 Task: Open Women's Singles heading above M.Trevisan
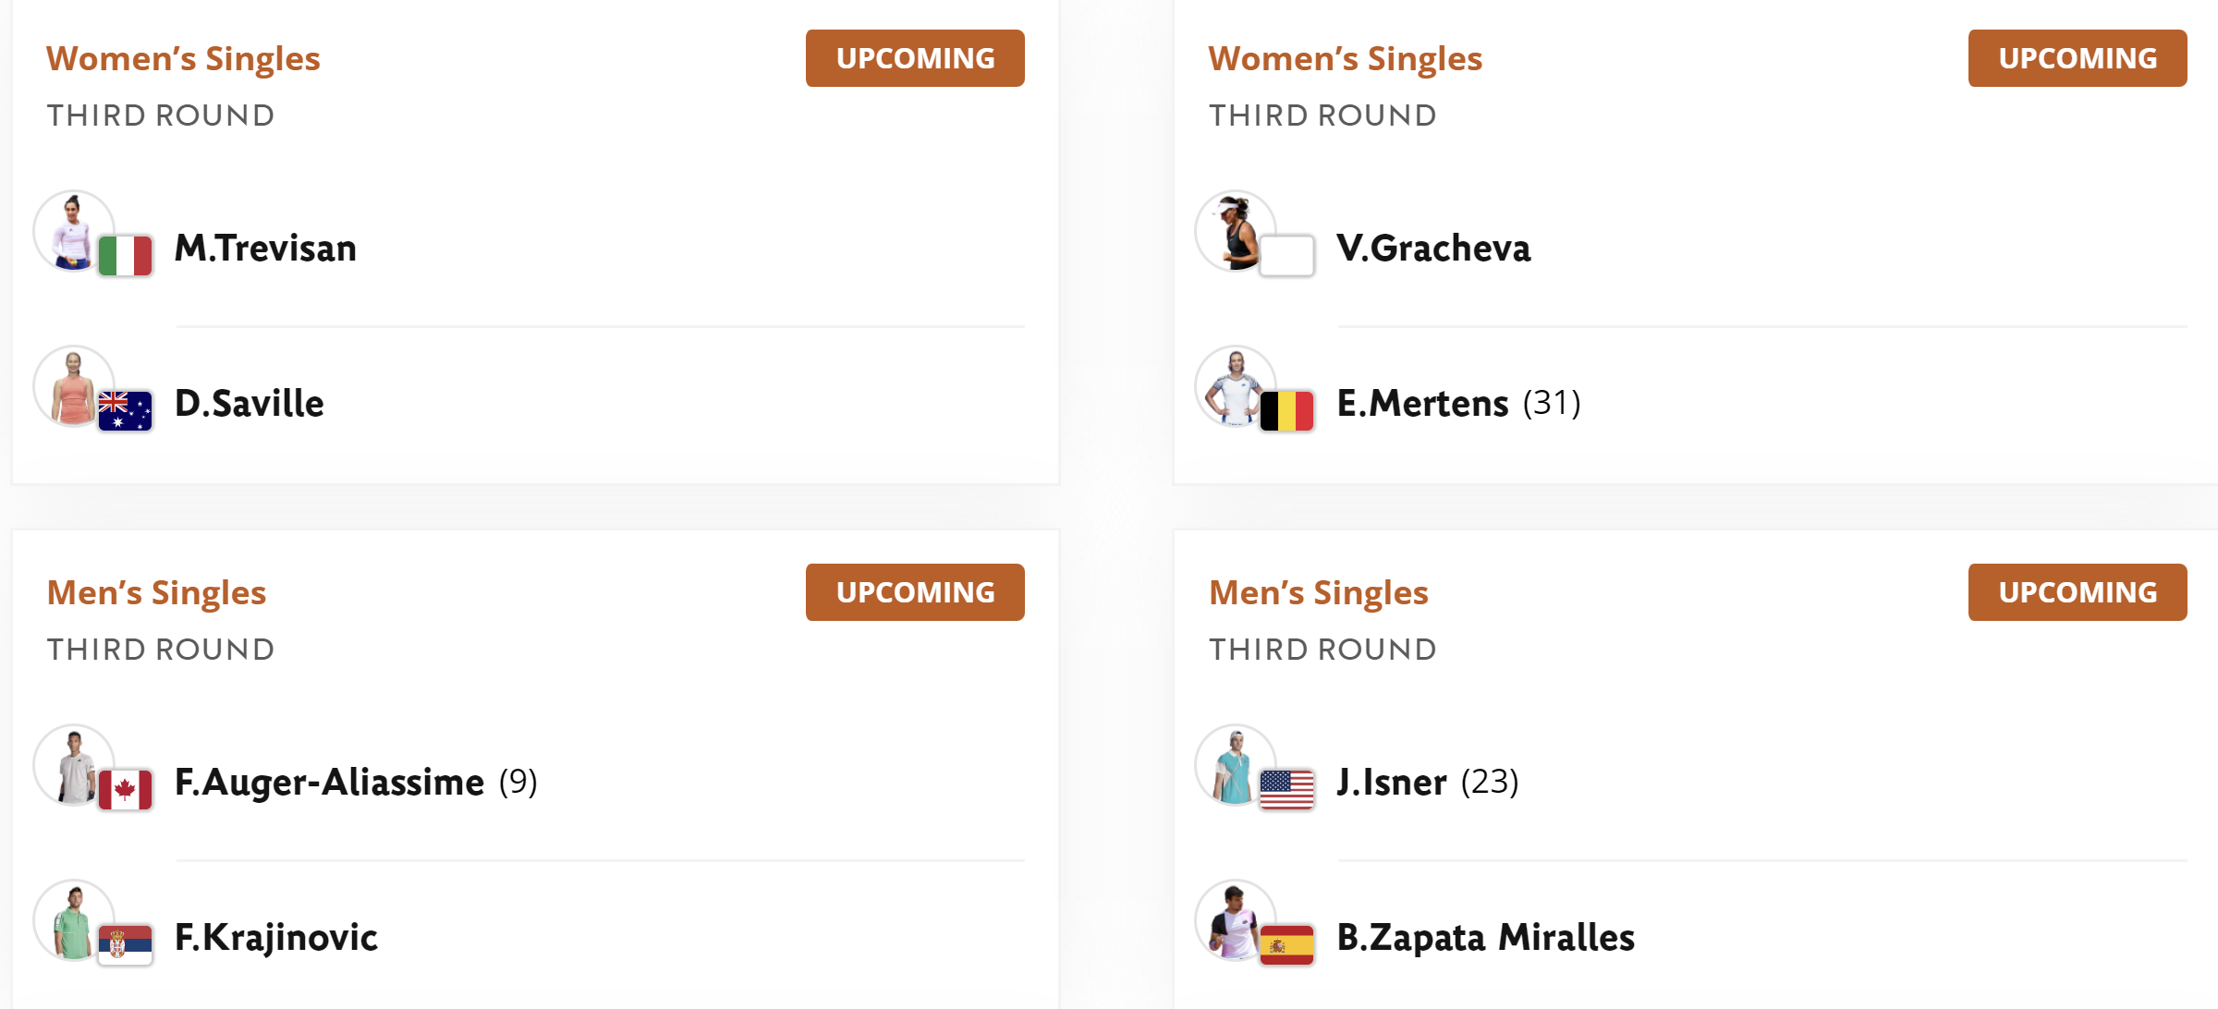tap(183, 59)
